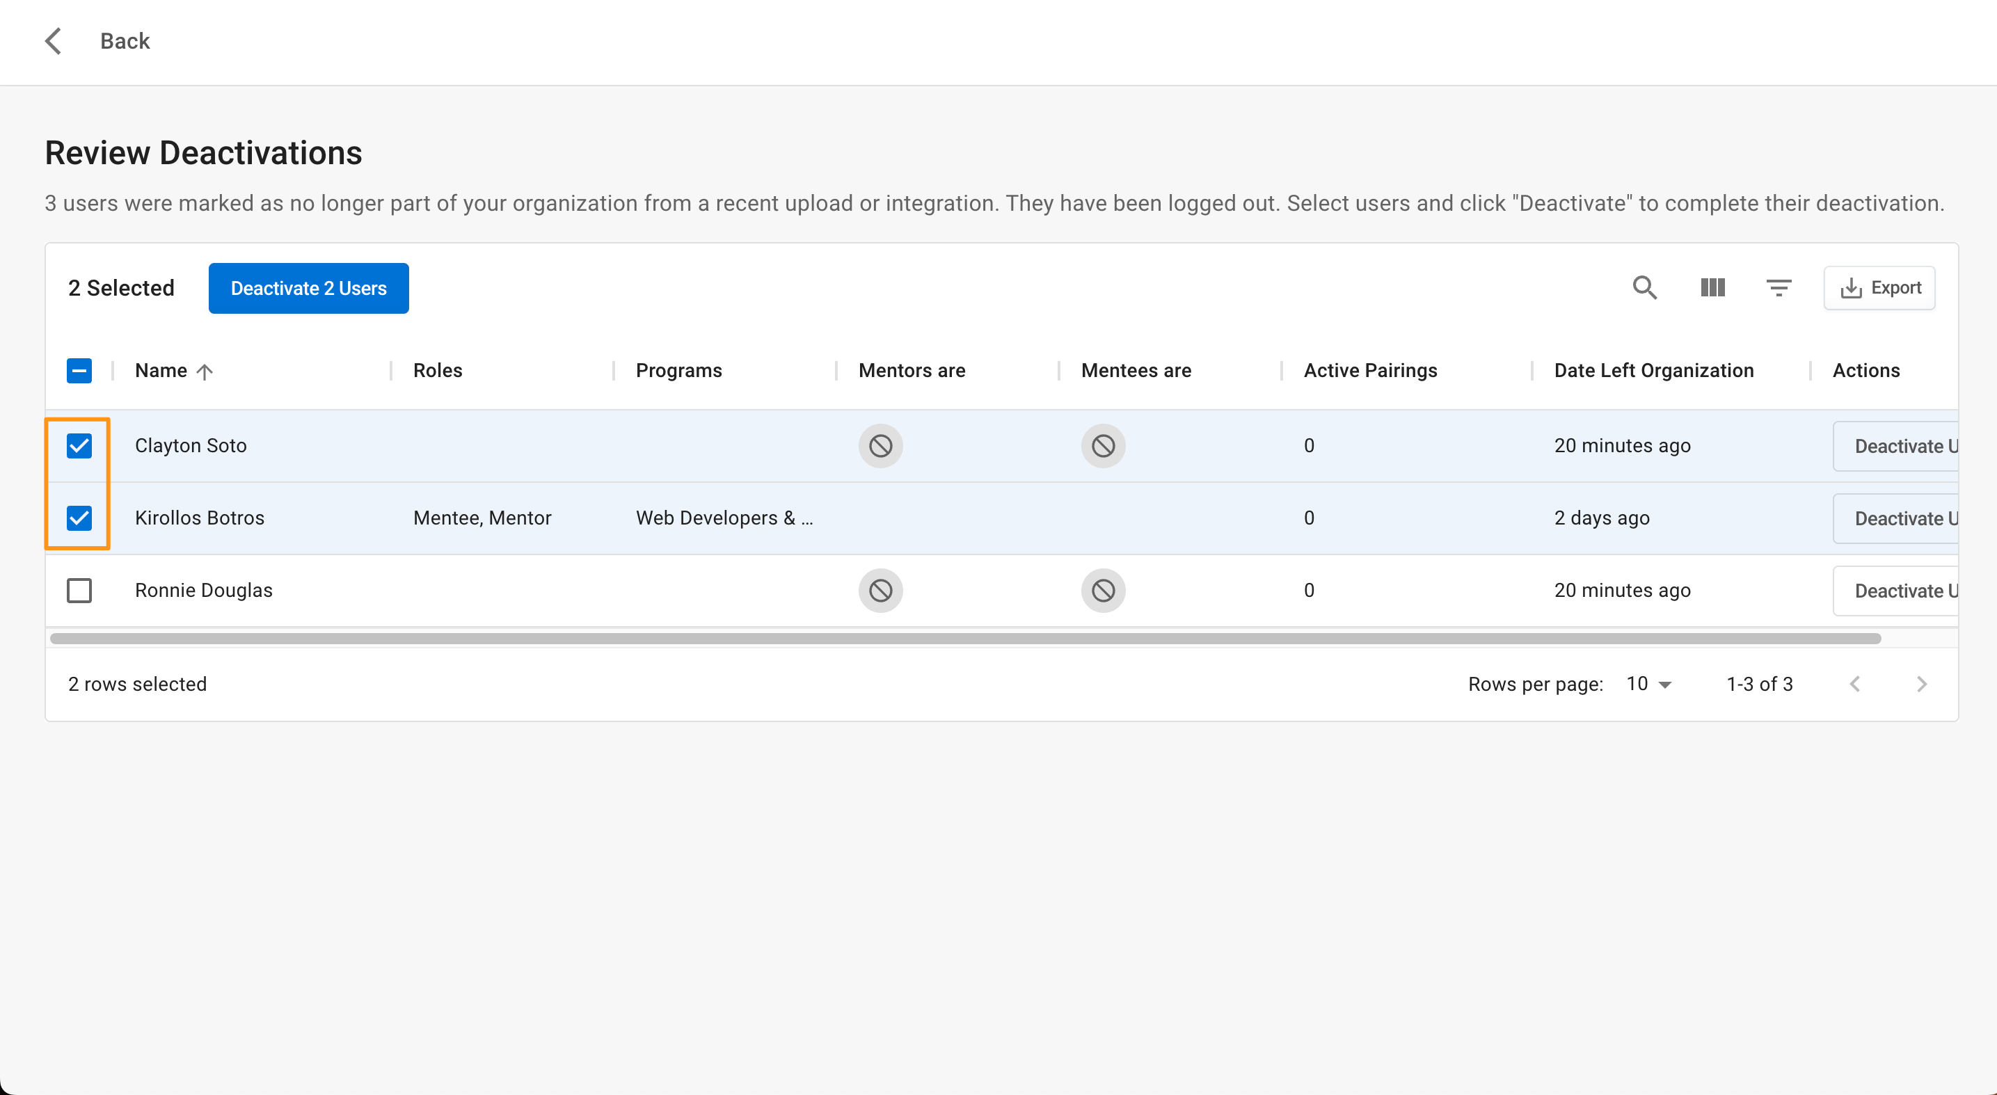Open the filter list icon
This screenshot has width=1997, height=1095.
pos(1779,287)
